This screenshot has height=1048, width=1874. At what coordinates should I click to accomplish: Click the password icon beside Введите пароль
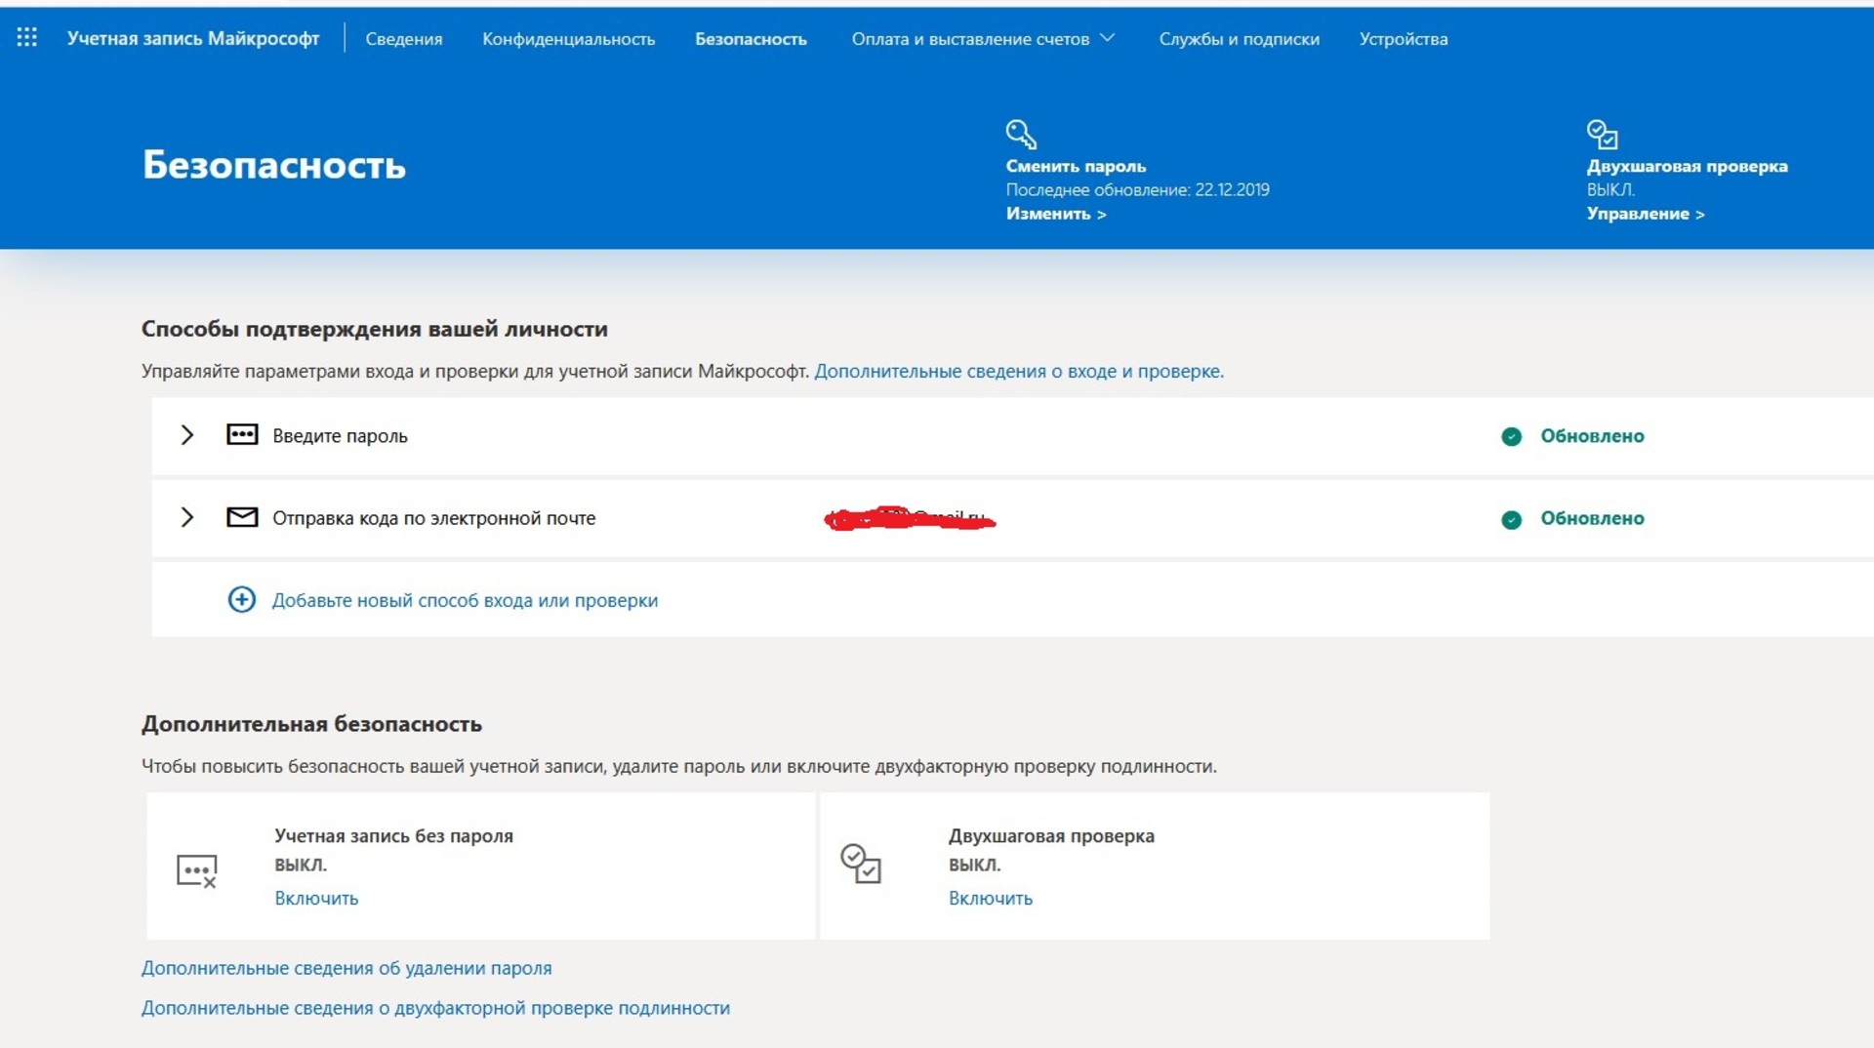pos(242,434)
